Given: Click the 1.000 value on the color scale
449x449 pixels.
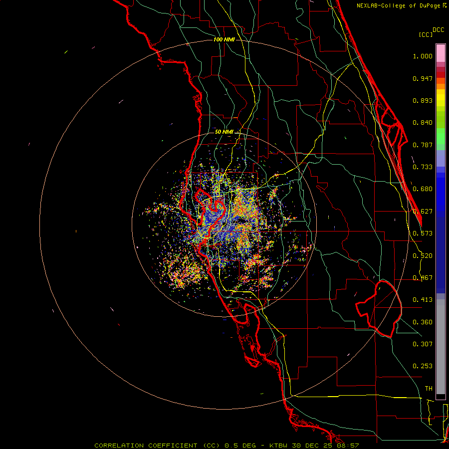Looking at the screenshot, I should tap(423, 56).
